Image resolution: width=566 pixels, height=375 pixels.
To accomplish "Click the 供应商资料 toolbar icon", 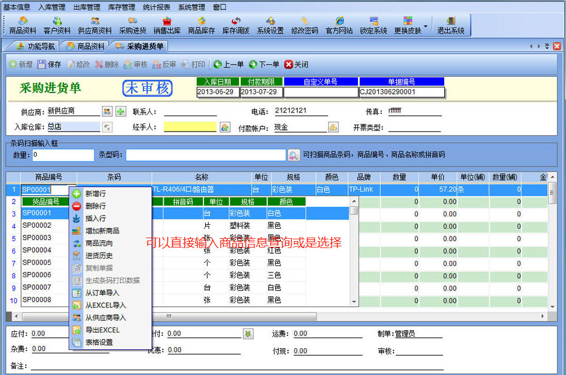I will pos(94,26).
